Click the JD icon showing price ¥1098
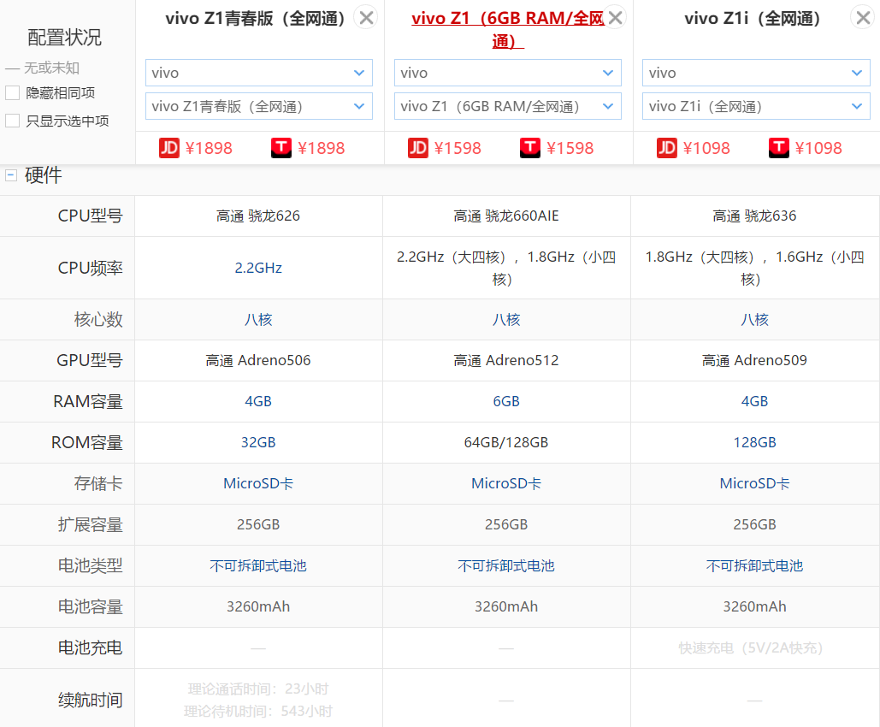880x727 pixels. [667, 148]
